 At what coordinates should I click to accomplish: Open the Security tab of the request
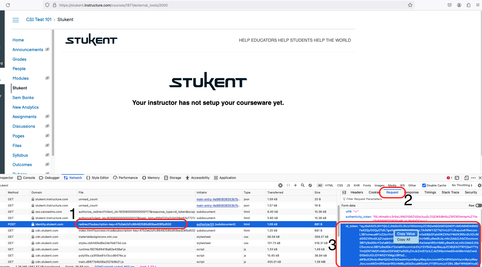point(471,192)
